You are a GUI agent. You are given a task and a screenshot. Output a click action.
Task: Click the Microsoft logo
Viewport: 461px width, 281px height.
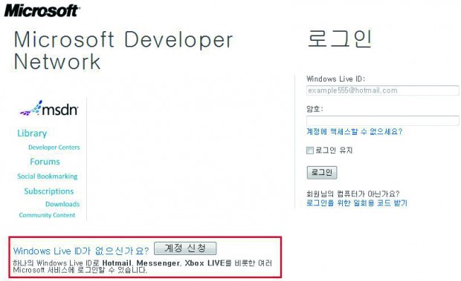tap(42, 10)
